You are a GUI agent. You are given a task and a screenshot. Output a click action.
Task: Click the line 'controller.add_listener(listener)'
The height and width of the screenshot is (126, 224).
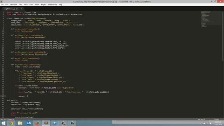[x=27, y=109]
